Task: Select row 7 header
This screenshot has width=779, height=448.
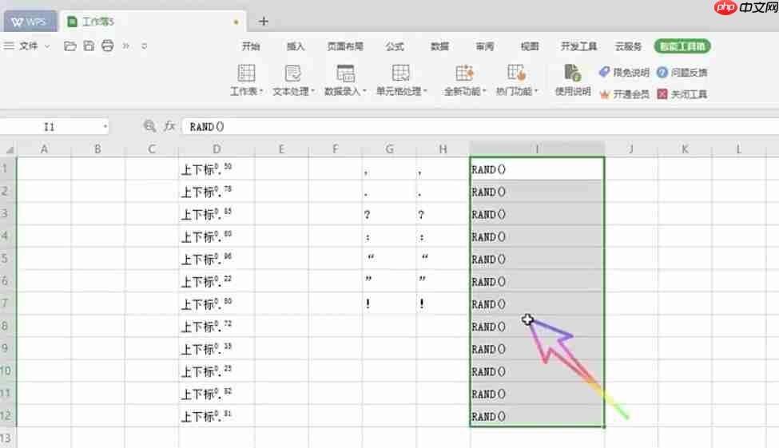Action: point(7,303)
